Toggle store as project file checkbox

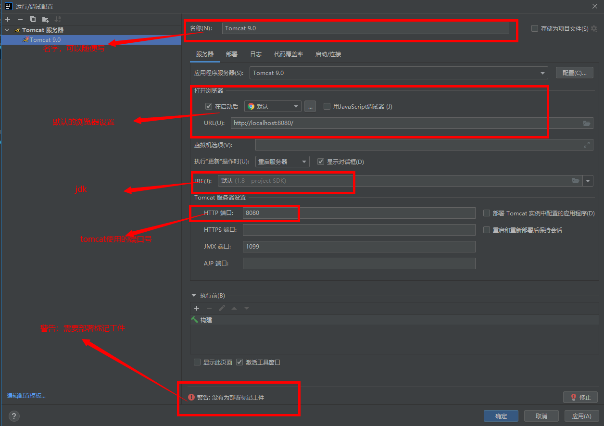click(535, 29)
